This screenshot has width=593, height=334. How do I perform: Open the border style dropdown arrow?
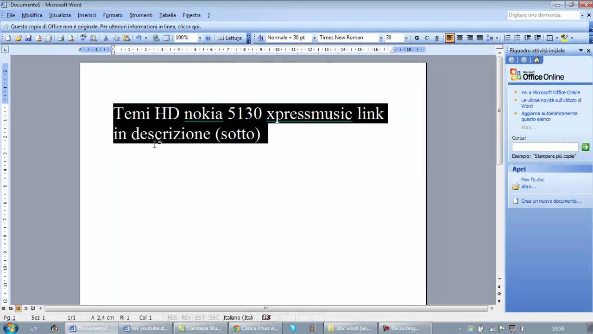pyautogui.click(x=557, y=38)
